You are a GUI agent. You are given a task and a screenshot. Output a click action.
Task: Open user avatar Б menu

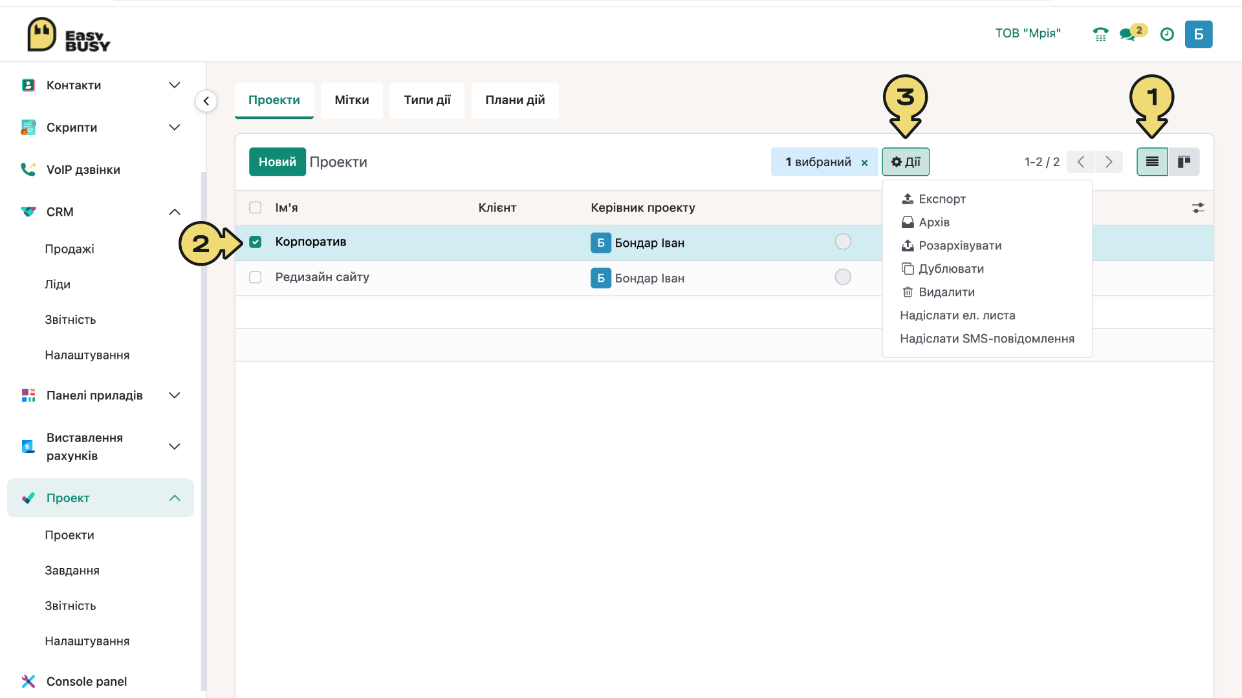(1199, 34)
